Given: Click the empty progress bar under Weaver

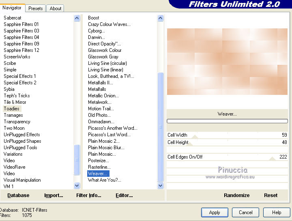Looking at the screenshot, I should point(227,121).
